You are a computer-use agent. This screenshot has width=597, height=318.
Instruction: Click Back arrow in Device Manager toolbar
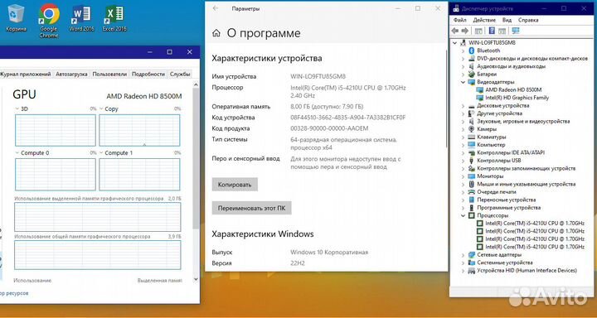(455, 31)
